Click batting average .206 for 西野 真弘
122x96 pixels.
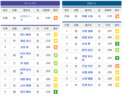[x=48, y=79]
